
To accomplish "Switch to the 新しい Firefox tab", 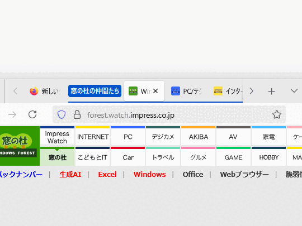I will point(45,91).
